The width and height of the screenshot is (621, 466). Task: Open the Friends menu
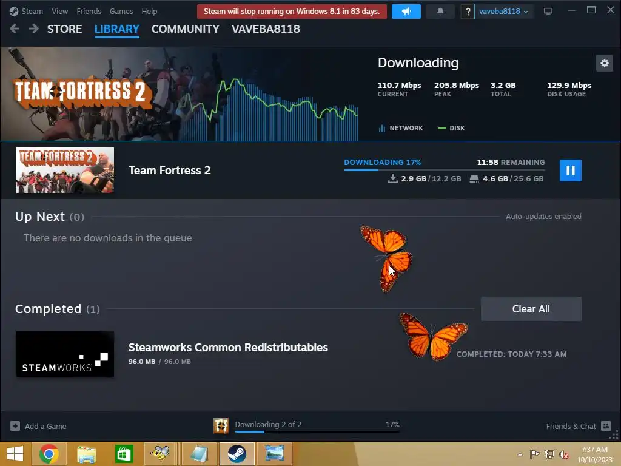(89, 11)
